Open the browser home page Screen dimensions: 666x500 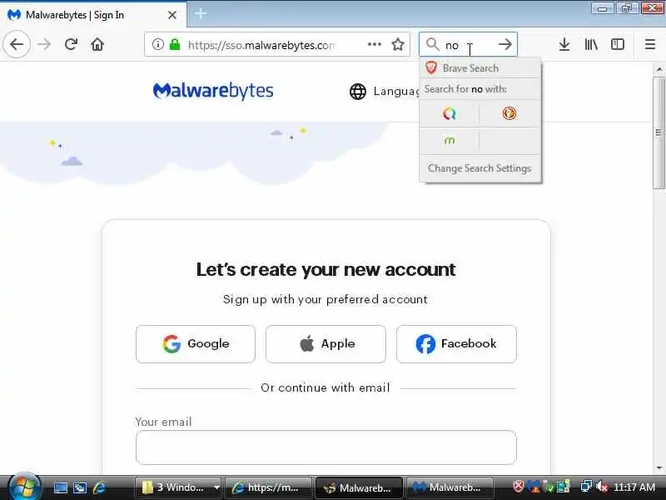pyautogui.click(x=97, y=44)
